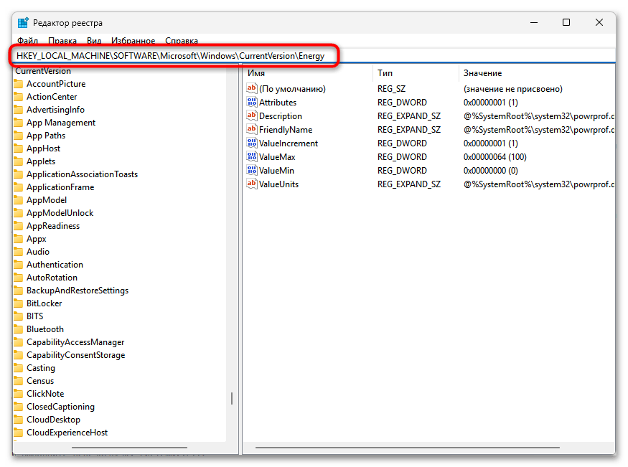Click the (значение не присвоено) cell
The image size is (628, 467).
513,89
